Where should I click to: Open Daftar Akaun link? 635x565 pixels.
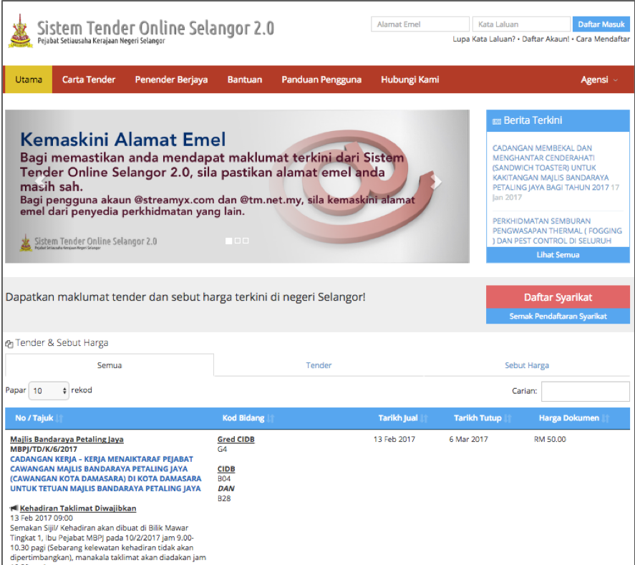coord(546,39)
